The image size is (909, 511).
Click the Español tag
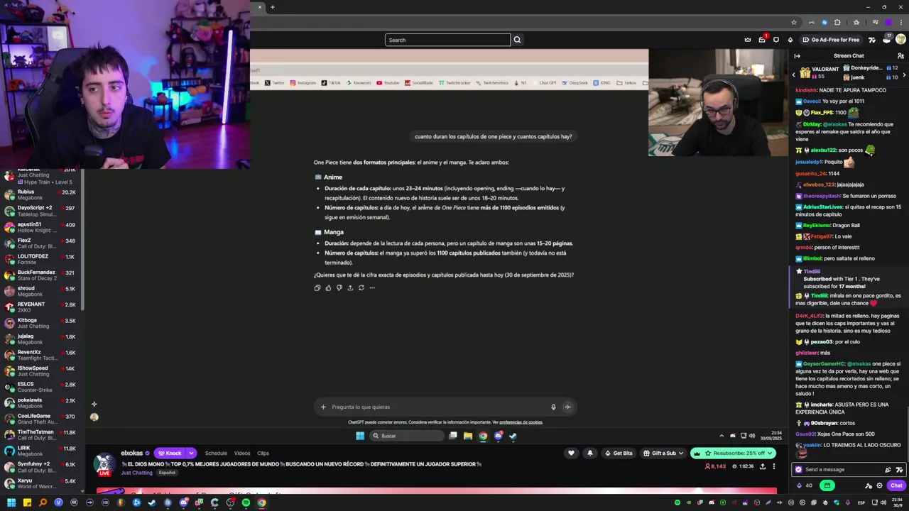tap(167, 473)
